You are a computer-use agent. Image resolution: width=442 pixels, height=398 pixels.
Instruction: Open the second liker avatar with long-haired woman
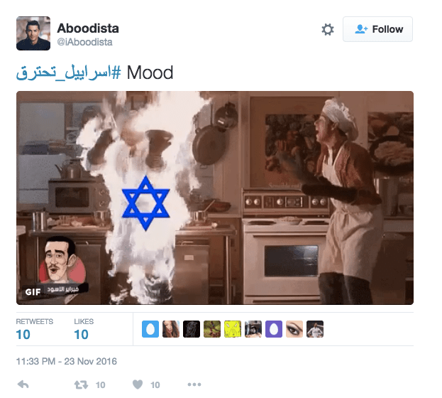(171, 329)
